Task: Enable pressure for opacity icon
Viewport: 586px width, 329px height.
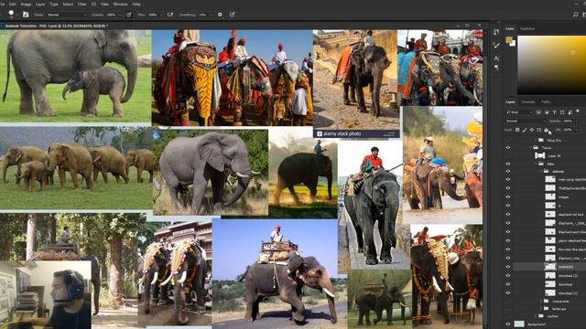Action: coord(128,15)
